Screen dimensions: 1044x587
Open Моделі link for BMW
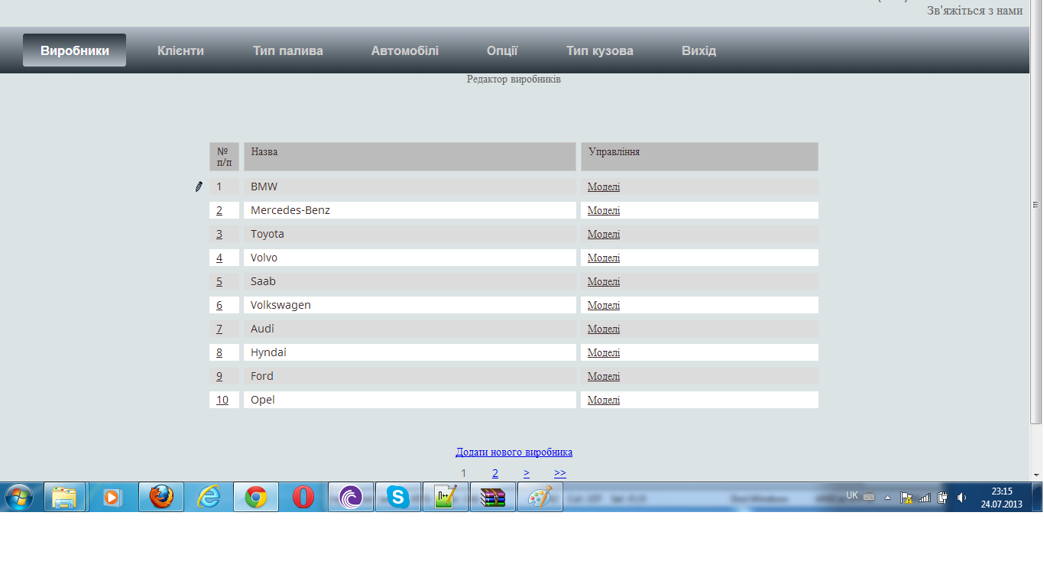(604, 186)
